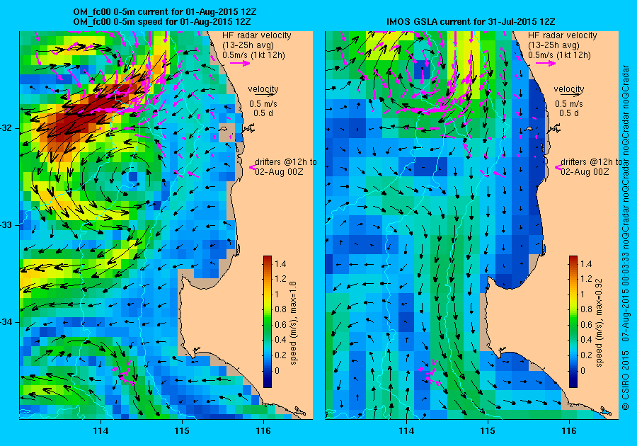This screenshot has width=637, height=446.
Task: Click the -32 latitude axis label
Action: [x=6, y=128]
